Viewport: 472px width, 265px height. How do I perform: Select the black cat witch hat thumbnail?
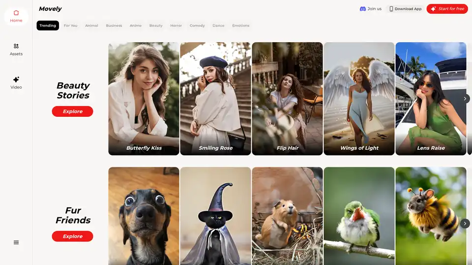215,216
